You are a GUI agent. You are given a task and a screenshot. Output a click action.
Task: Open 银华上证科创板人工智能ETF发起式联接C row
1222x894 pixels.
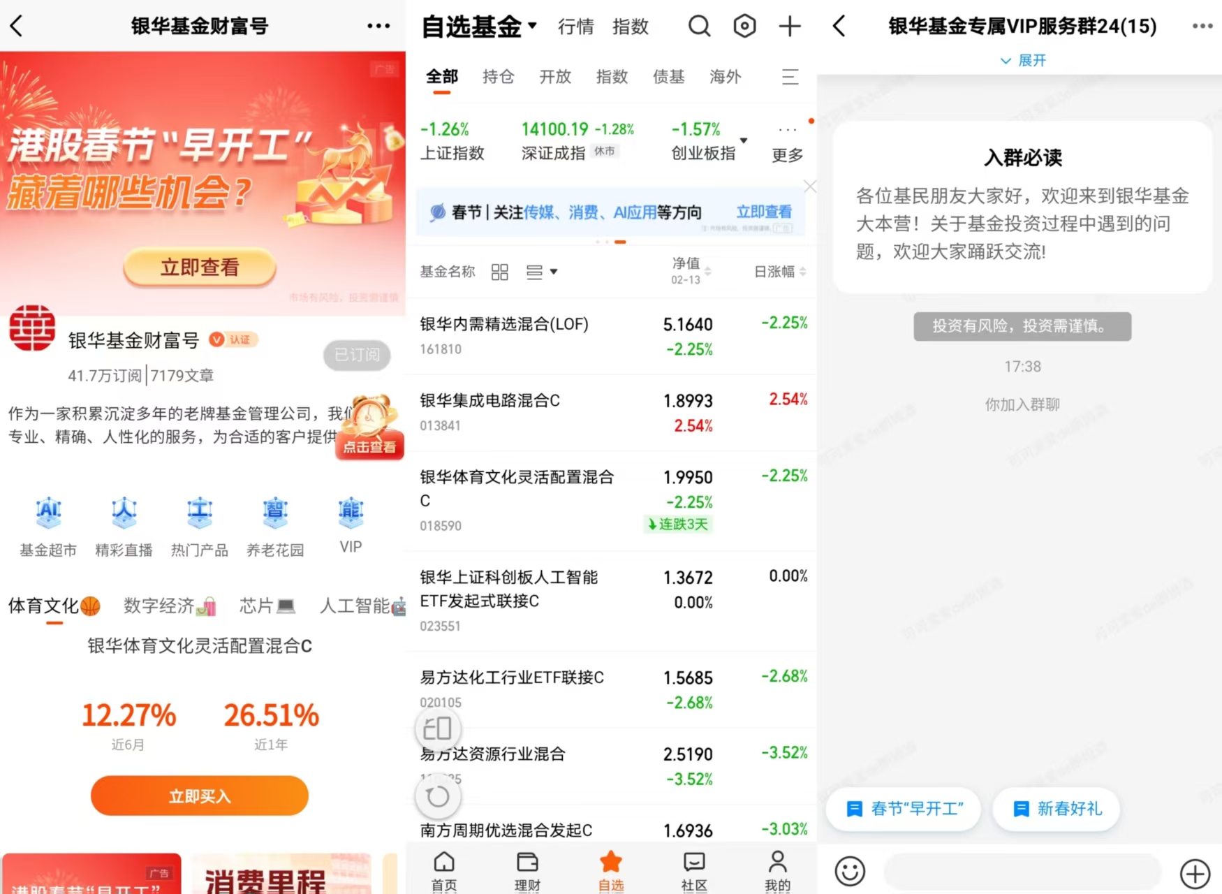[611, 601]
